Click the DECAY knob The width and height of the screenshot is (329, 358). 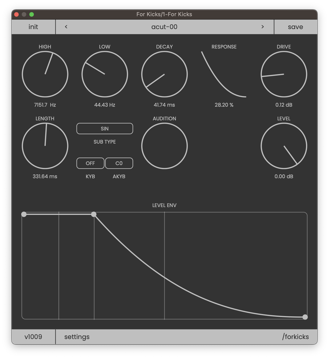[164, 74]
